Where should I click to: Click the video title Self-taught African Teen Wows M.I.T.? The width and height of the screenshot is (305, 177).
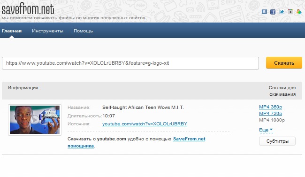[x=143, y=108]
